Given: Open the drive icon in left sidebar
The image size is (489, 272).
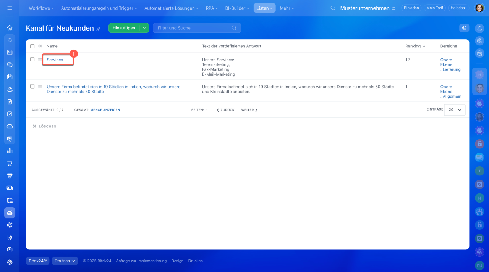Looking at the screenshot, I should point(10,126).
